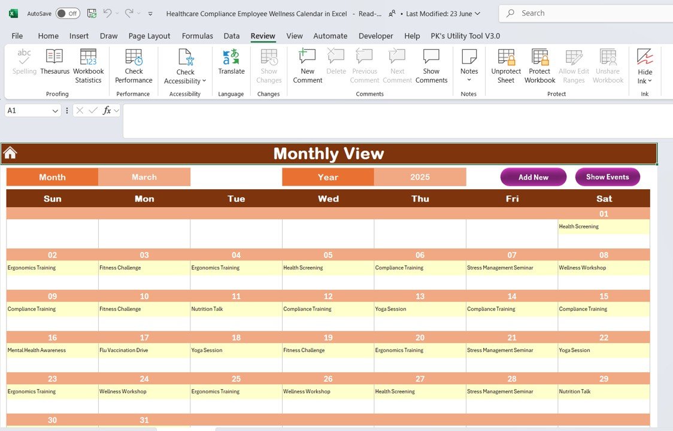Click the formula bar confirm checkmark
Viewport: 673px width, 431px height.
[x=93, y=110]
